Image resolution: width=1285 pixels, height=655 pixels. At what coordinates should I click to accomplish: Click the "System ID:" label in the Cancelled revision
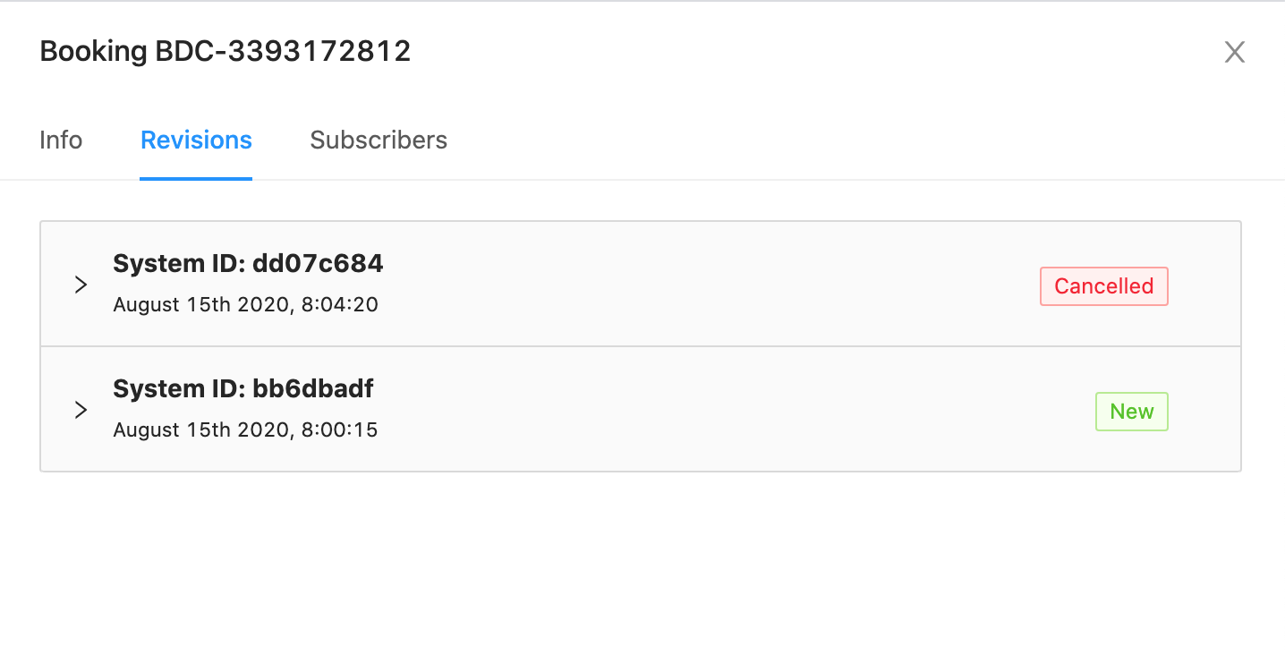(x=179, y=264)
